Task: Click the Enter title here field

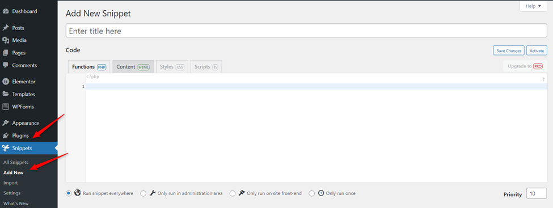Action: click(x=306, y=31)
